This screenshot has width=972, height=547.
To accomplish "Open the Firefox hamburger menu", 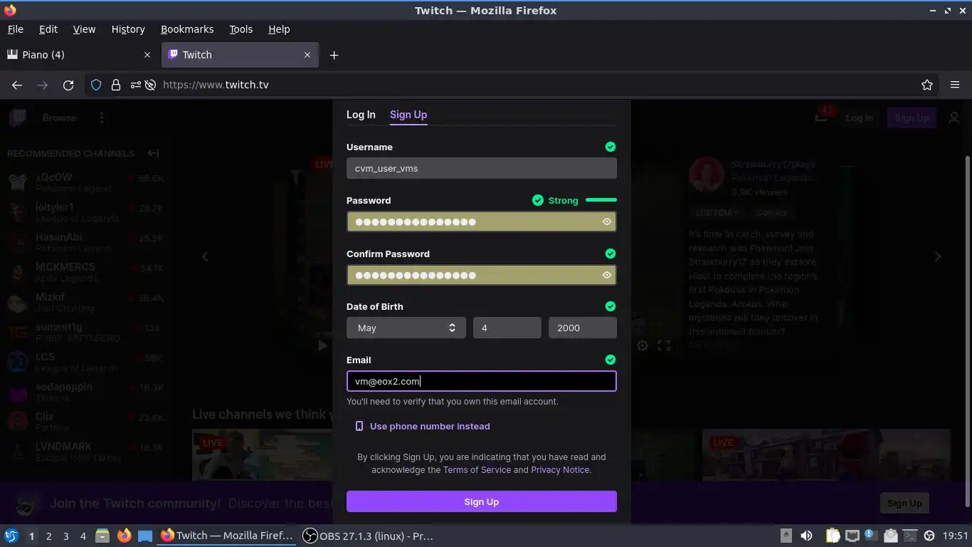I will pos(955,85).
